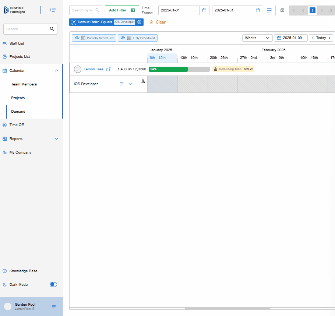Click the Default Role filter chip
Screen dimensions: 335x316
106,22
